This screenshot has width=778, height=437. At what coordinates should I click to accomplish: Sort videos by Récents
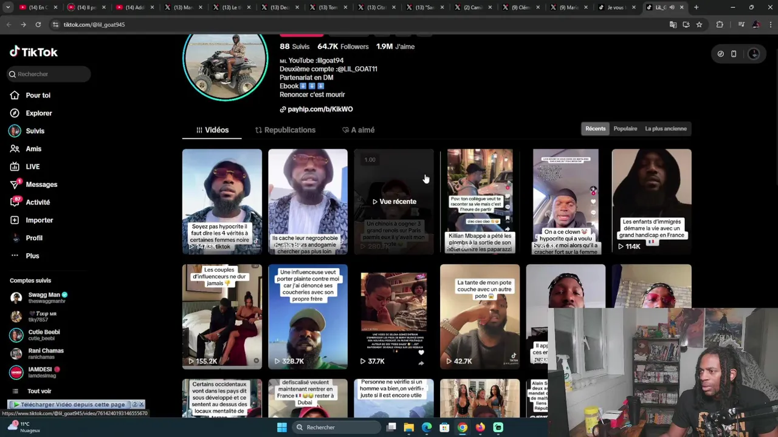tap(595, 129)
